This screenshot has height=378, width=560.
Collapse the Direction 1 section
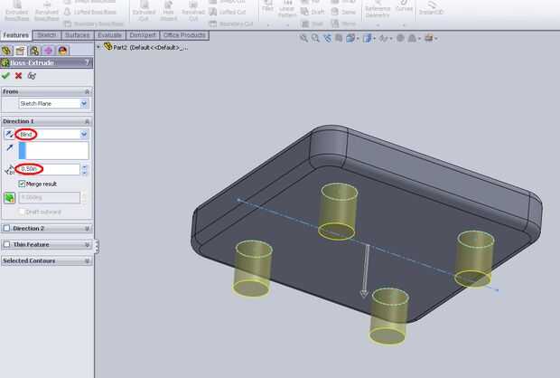[x=87, y=121]
